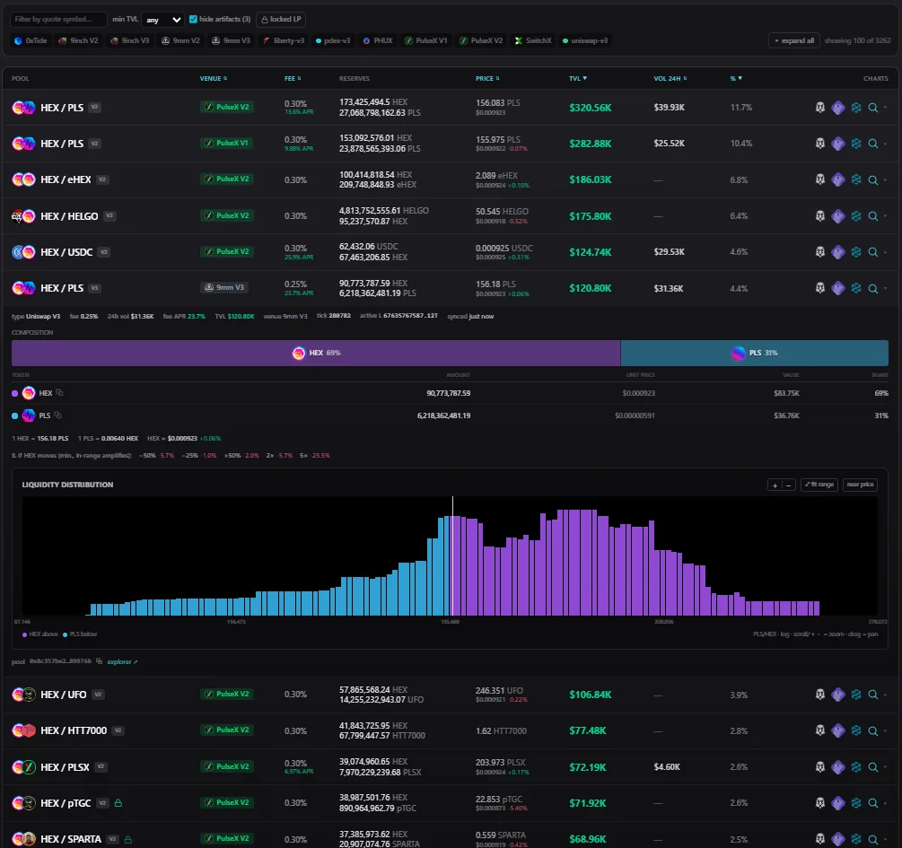The width and height of the screenshot is (902, 848).
Task: Click the HEX above legend swatch
Action: (25, 634)
